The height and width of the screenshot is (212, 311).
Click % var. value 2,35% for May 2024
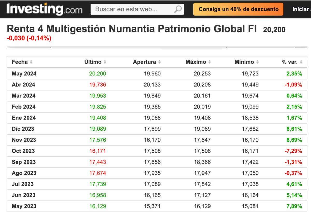pos(294,74)
